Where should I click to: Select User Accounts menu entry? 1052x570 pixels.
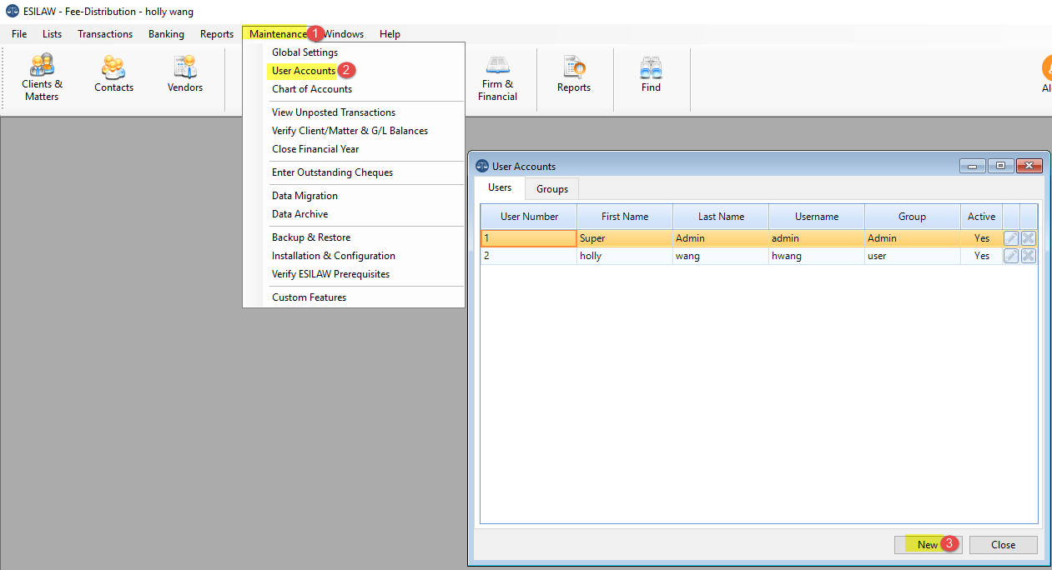tap(304, 71)
